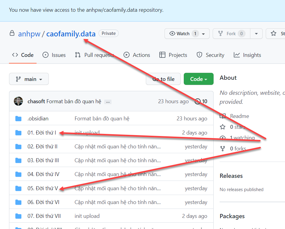Open the 03. Đời thứ III folder link
285x229 pixels.
[x=43, y=160]
